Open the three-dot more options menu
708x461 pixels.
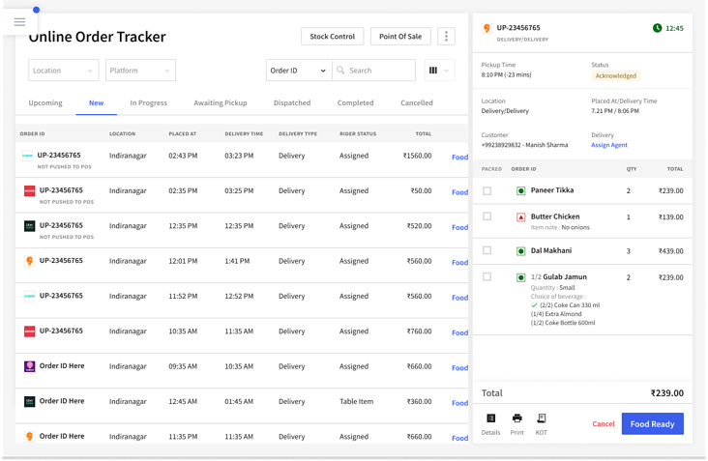(446, 36)
